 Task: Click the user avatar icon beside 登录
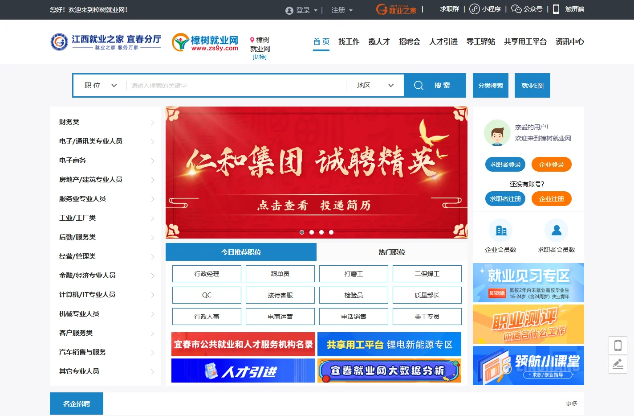click(x=289, y=10)
